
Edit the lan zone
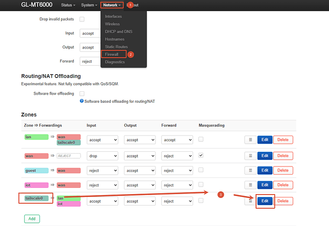tap(265, 140)
